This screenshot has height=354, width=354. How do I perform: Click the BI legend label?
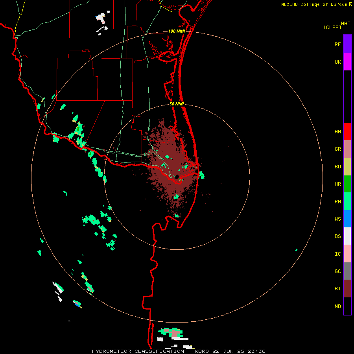pyautogui.click(x=337, y=289)
